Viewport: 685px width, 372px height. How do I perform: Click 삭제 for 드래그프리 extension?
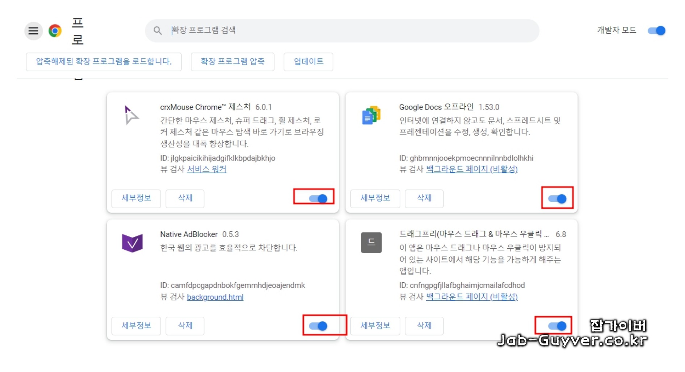424,326
